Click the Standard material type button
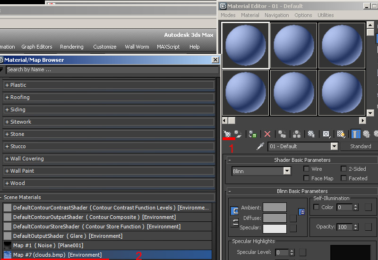The image size is (378, 260). [360, 146]
